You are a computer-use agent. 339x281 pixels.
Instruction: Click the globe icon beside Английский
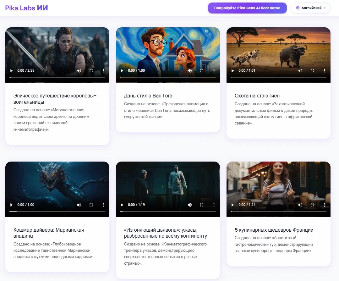pos(298,8)
